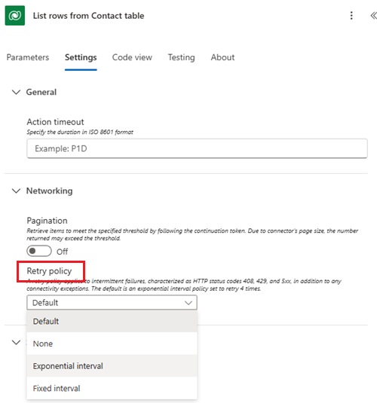Click the 'Pagination' label
The width and height of the screenshot is (377, 403).
(x=47, y=221)
